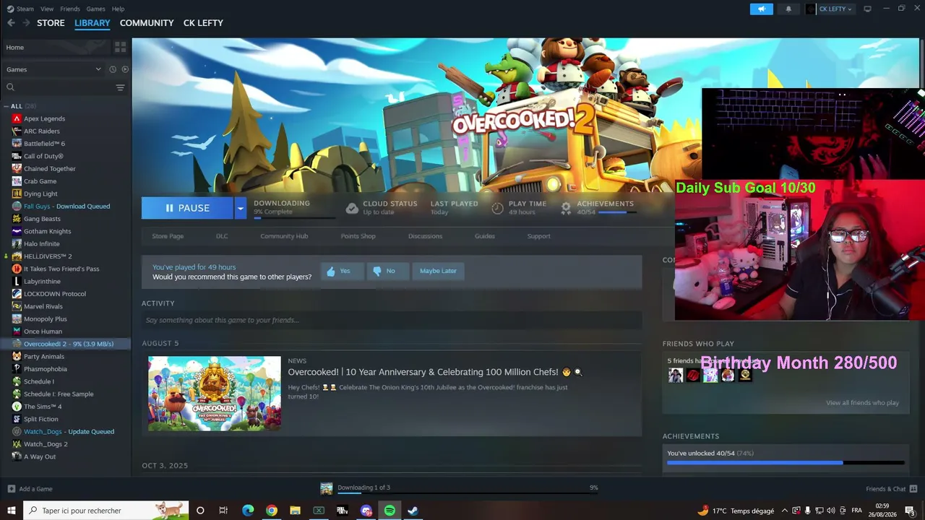Collapse the ALL games list
925x520 pixels.
coord(7,106)
